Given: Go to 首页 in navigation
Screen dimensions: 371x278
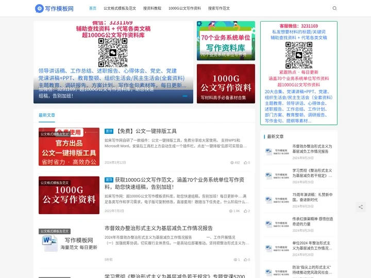Looking at the screenshot, I should [93, 8].
